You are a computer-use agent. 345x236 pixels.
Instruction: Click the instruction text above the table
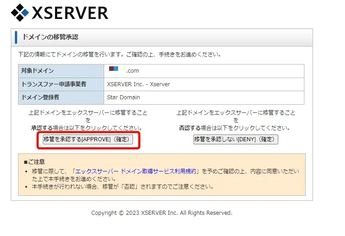[x=120, y=55]
